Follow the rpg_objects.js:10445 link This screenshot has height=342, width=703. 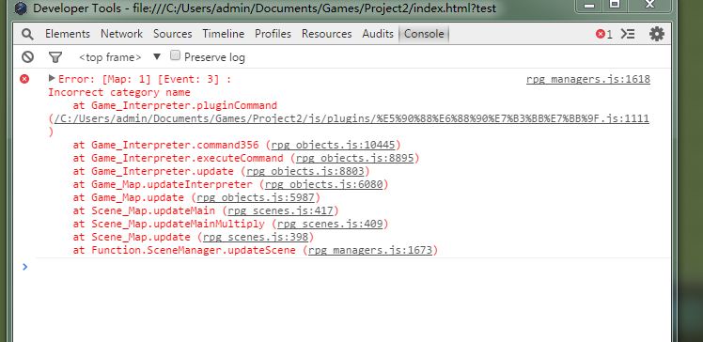click(333, 145)
